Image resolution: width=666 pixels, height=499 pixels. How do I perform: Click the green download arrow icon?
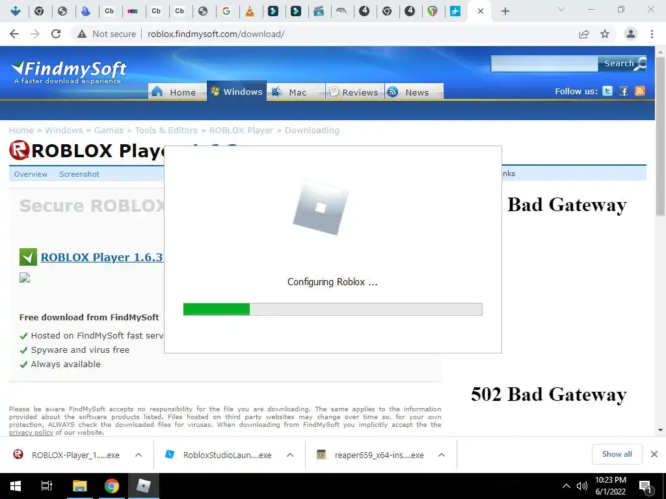[28, 257]
